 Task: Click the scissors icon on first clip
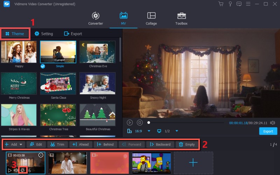point(29,170)
